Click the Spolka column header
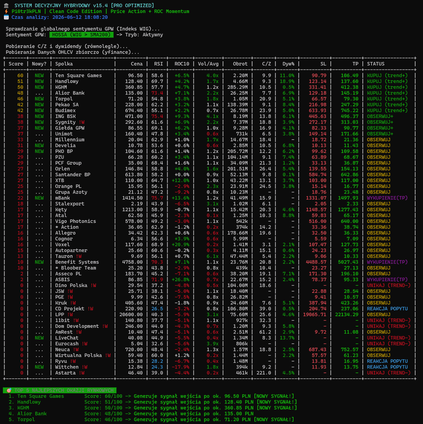This screenshot has width=423, height=424. (x=64, y=64)
